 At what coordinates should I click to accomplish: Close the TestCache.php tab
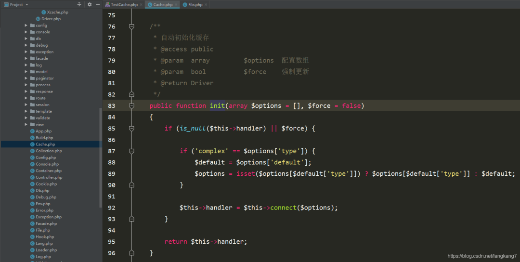[141, 5]
